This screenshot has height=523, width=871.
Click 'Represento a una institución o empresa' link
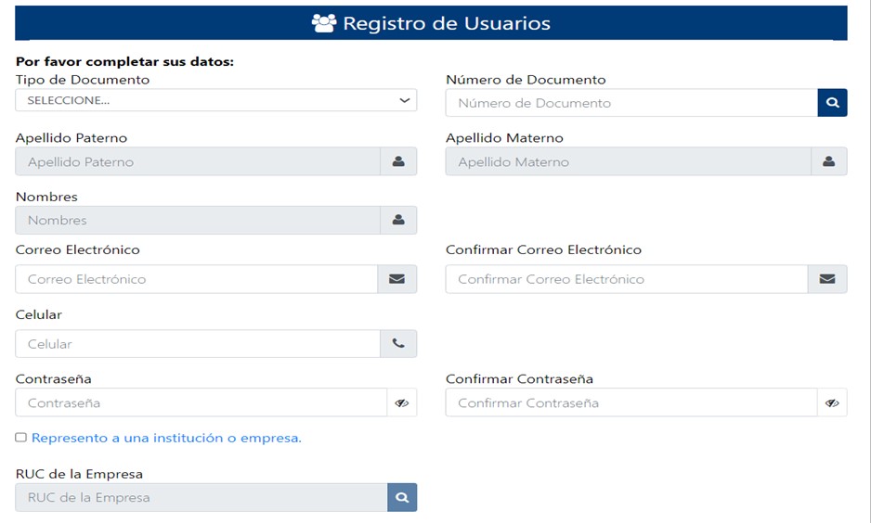pyautogui.click(x=166, y=438)
